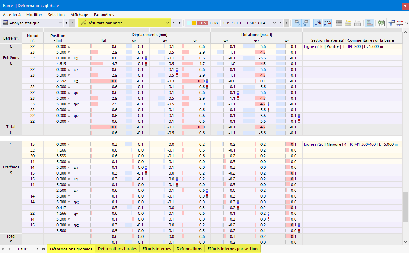Switch to the Déformations locales tab
The width and height of the screenshot is (409, 253).
click(x=117, y=249)
